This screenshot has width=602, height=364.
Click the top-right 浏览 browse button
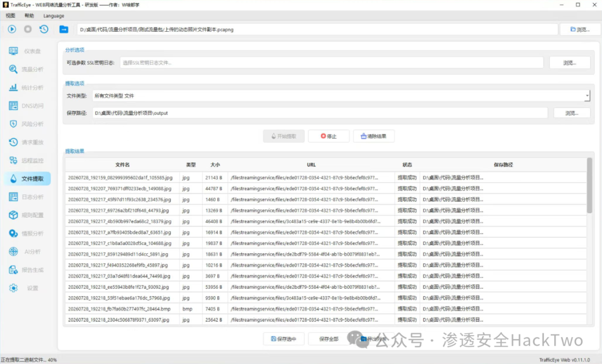coord(580,29)
